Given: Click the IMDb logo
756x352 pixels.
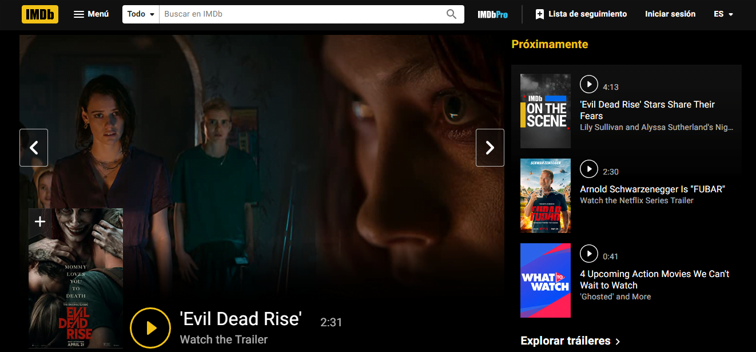Looking at the screenshot, I should (39, 14).
